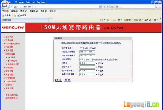The image size is (163, 110).
Task: Expand the 路由功能 sidebar section
Action: click(x=8, y=75)
